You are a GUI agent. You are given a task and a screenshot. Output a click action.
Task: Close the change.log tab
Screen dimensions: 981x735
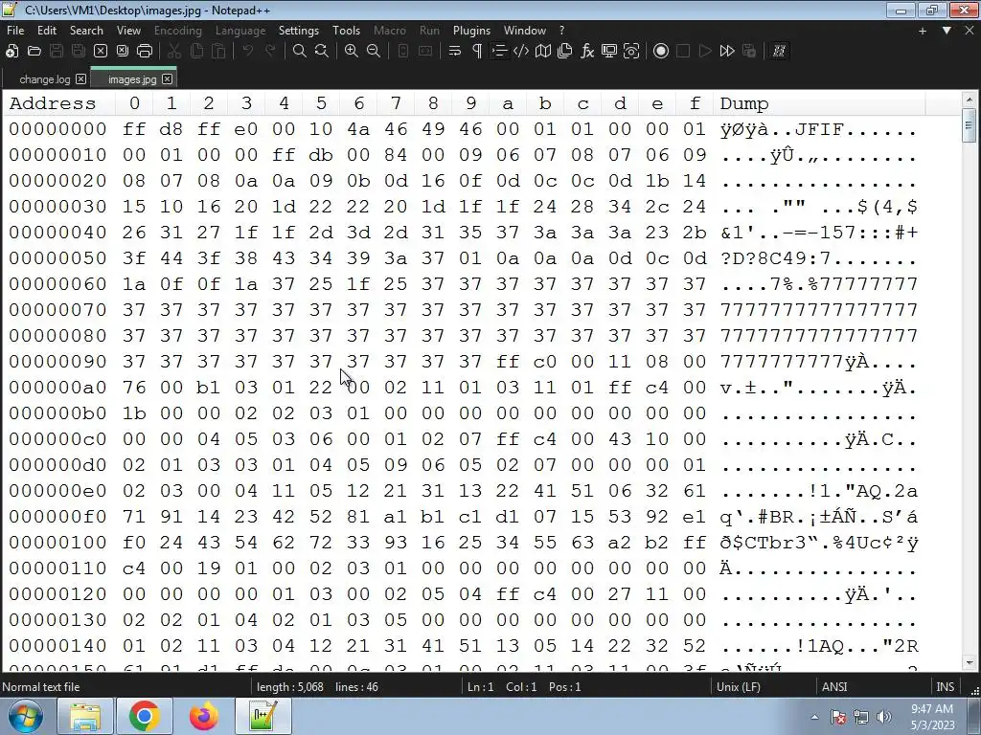[x=81, y=78]
